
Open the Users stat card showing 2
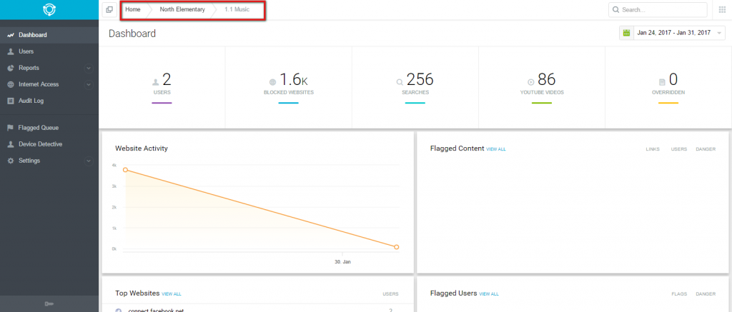162,87
